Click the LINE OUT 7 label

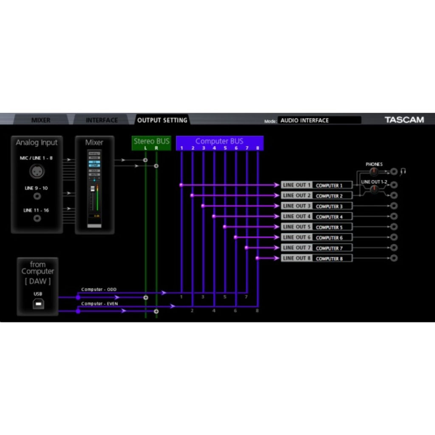(297, 248)
